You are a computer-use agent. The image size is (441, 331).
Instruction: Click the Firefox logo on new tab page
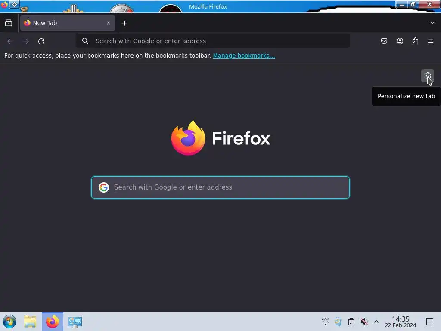220,138
